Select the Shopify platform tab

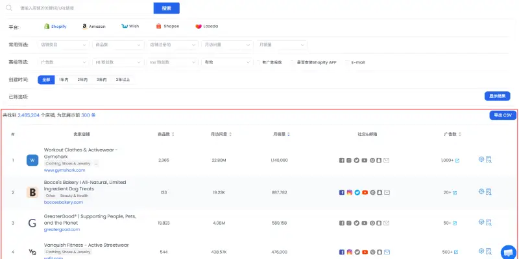55,27
